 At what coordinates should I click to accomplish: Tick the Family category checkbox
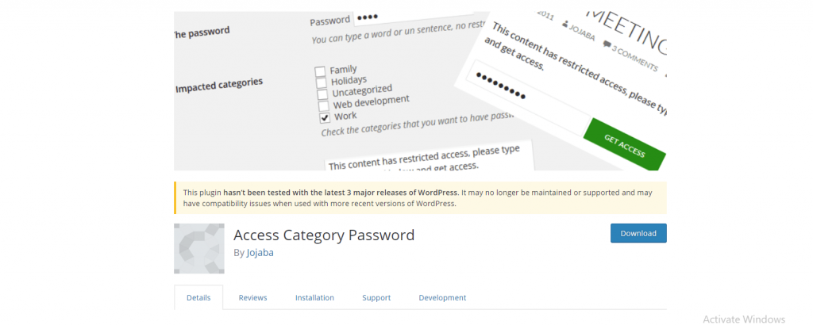(x=322, y=71)
